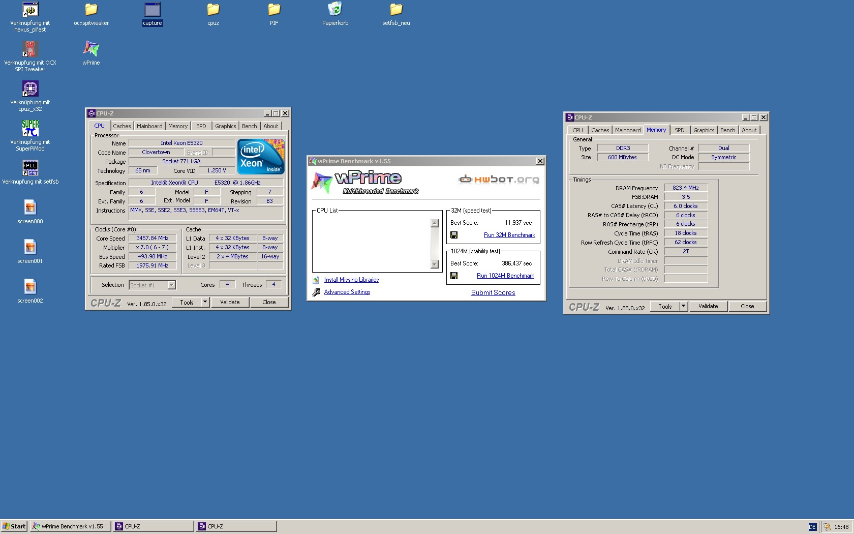This screenshot has width=854, height=534.
Task: Open the setfsb_neu folder
Action: 396,10
